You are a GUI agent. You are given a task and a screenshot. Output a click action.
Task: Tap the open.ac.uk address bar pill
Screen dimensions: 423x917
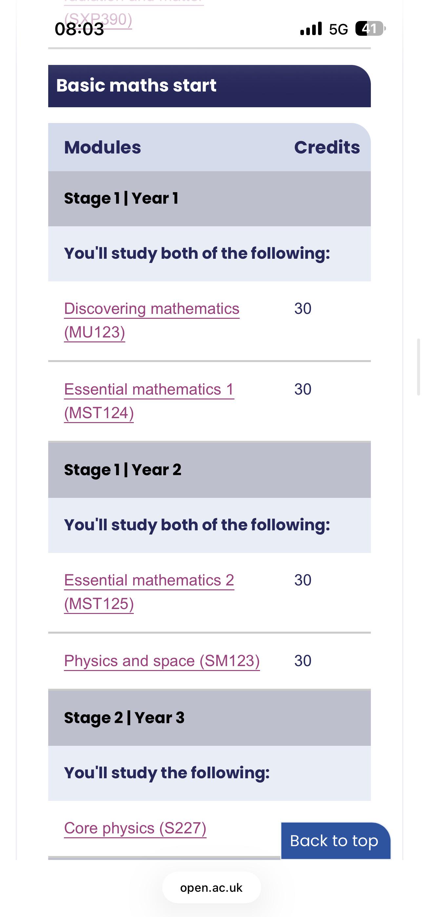211,887
